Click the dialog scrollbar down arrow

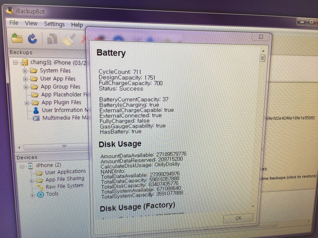253,206
